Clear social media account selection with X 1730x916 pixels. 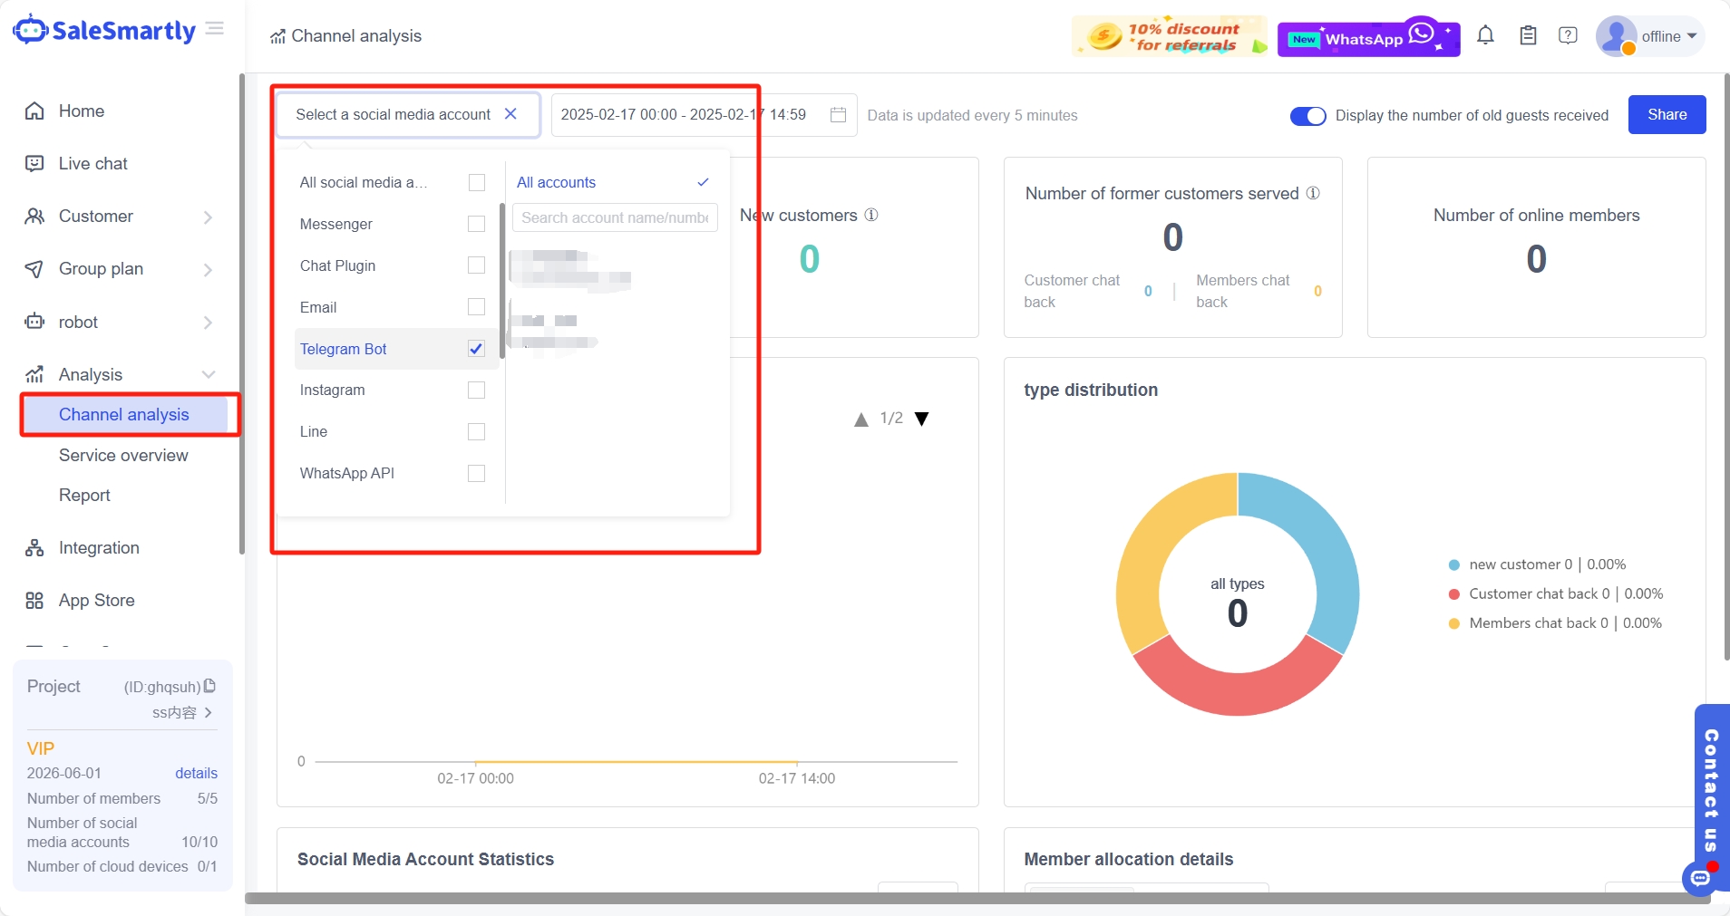pyautogui.click(x=510, y=114)
